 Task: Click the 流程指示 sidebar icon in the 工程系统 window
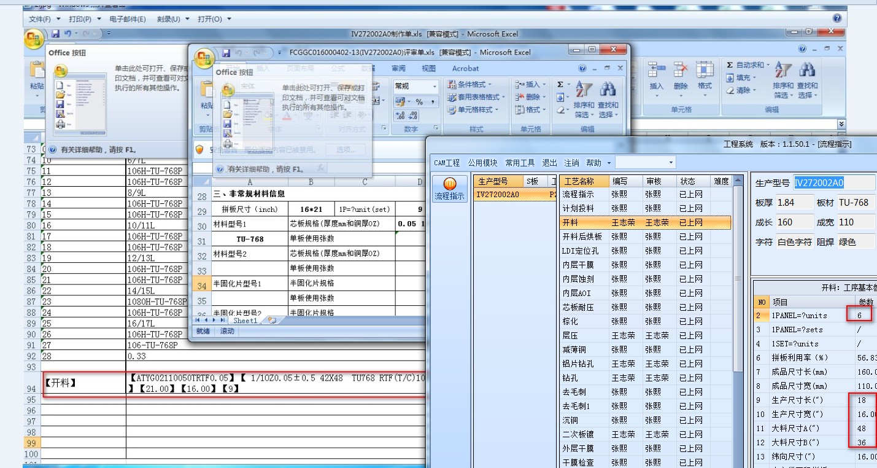(x=449, y=188)
